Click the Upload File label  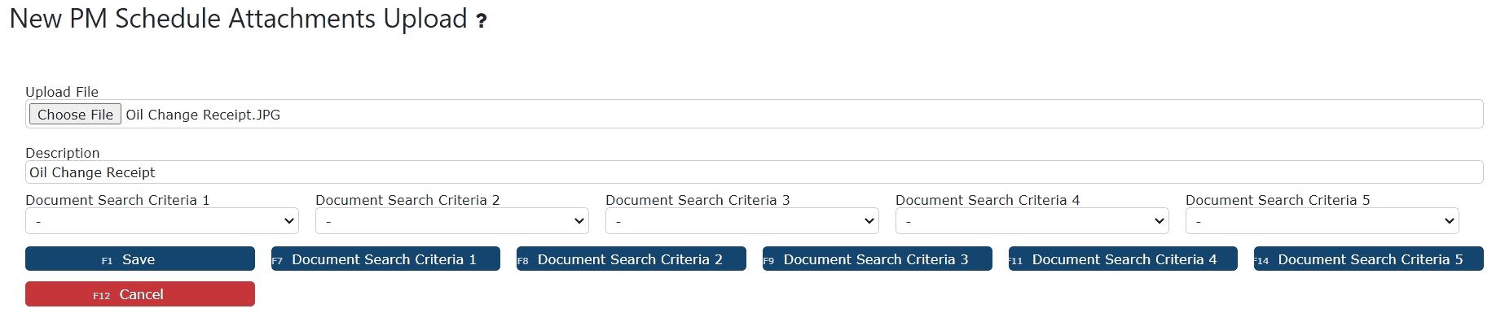pyautogui.click(x=62, y=92)
